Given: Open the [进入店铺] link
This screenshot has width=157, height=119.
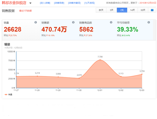Looking at the screenshot, I should [45, 3].
